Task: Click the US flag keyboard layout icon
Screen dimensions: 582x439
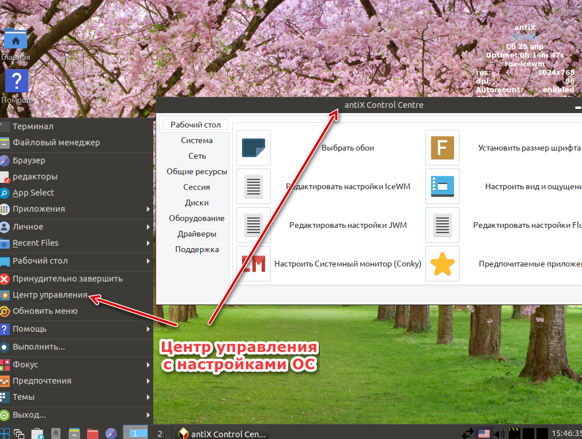Action: point(483,433)
